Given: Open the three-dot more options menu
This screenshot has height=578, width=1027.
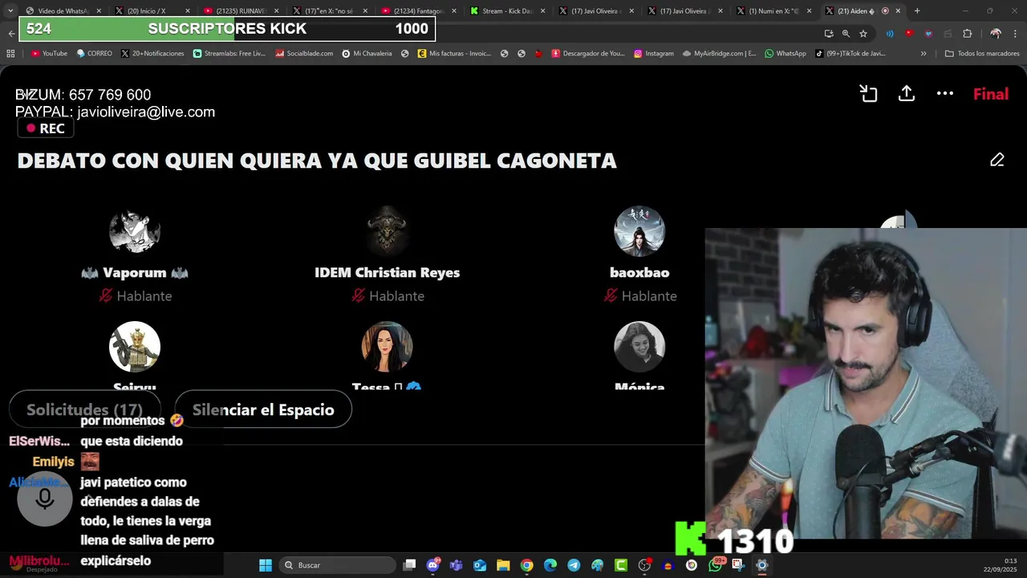Looking at the screenshot, I should click(945, 94).
